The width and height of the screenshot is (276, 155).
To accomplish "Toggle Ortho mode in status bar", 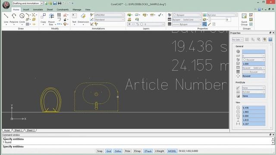I will pyautogui.click(x=118, y=151).
